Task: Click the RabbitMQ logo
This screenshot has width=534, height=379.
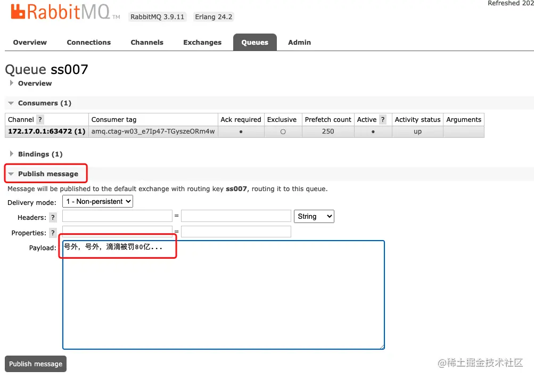Action: 65,12
